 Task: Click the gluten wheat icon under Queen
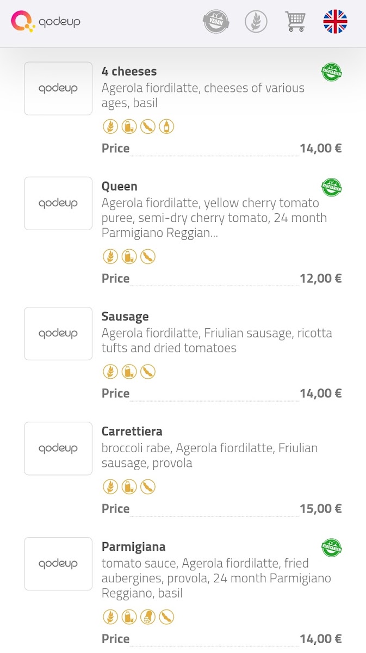[110, 257]
